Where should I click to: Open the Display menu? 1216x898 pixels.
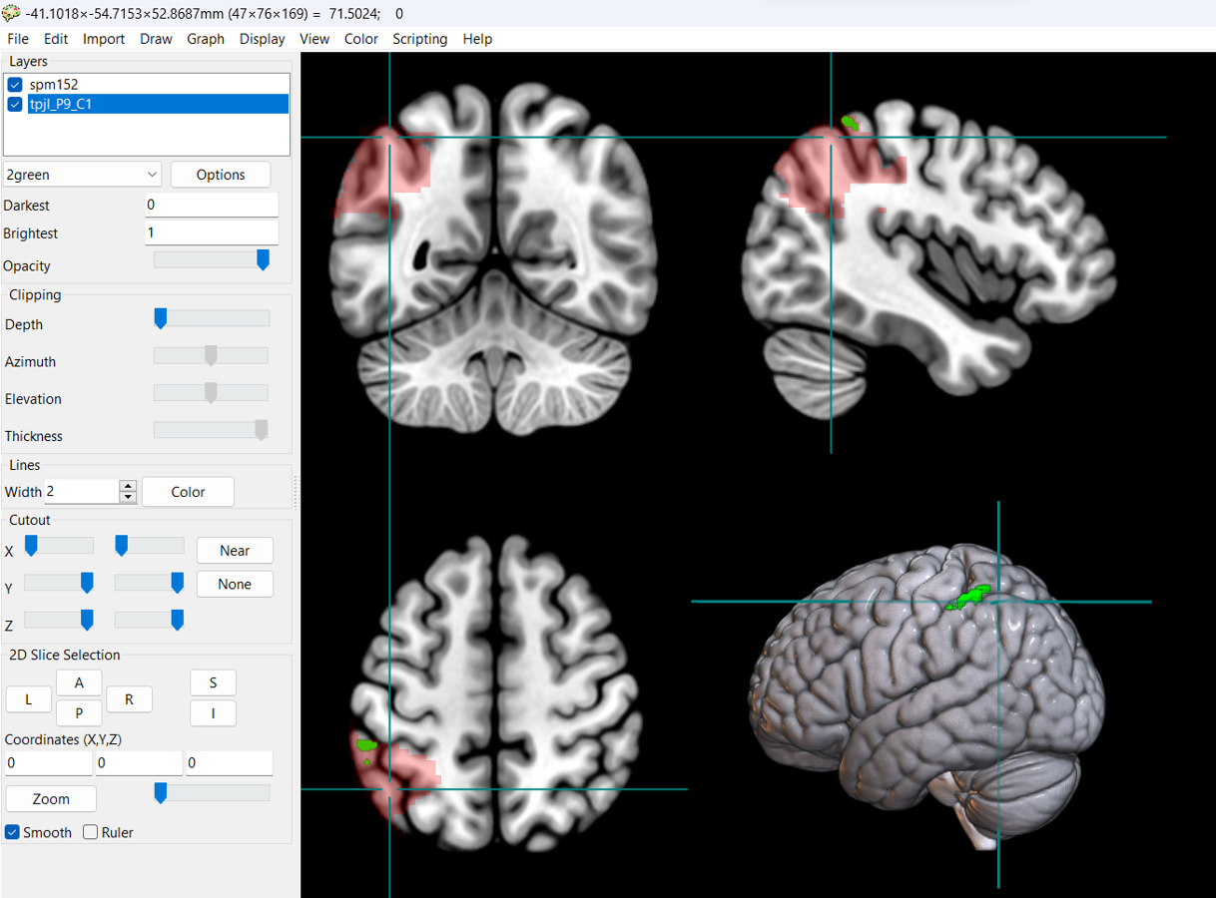coord(262,39)
